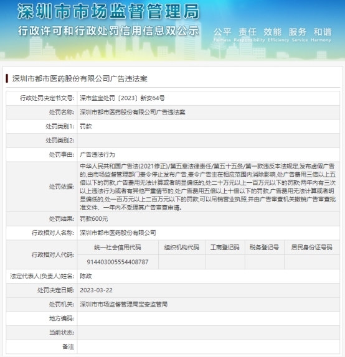Viewport: 345px width, 357px height.
Task: Click the 行政相对人名称 label
Action: point(53,233)
